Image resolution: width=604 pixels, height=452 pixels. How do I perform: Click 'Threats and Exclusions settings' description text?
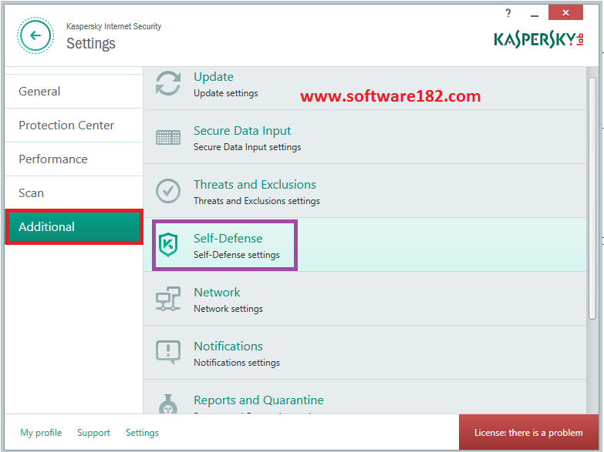pyautogui.click(x=257, y=201)
